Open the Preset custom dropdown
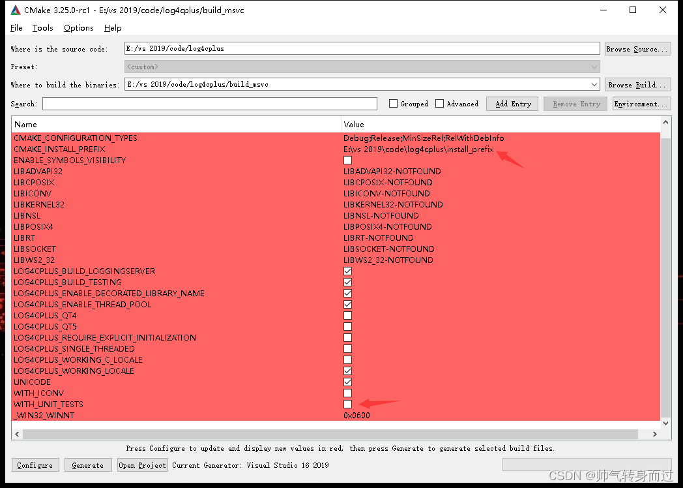Image resolution: width=683 pixels, height=488 pixels. 362,67
